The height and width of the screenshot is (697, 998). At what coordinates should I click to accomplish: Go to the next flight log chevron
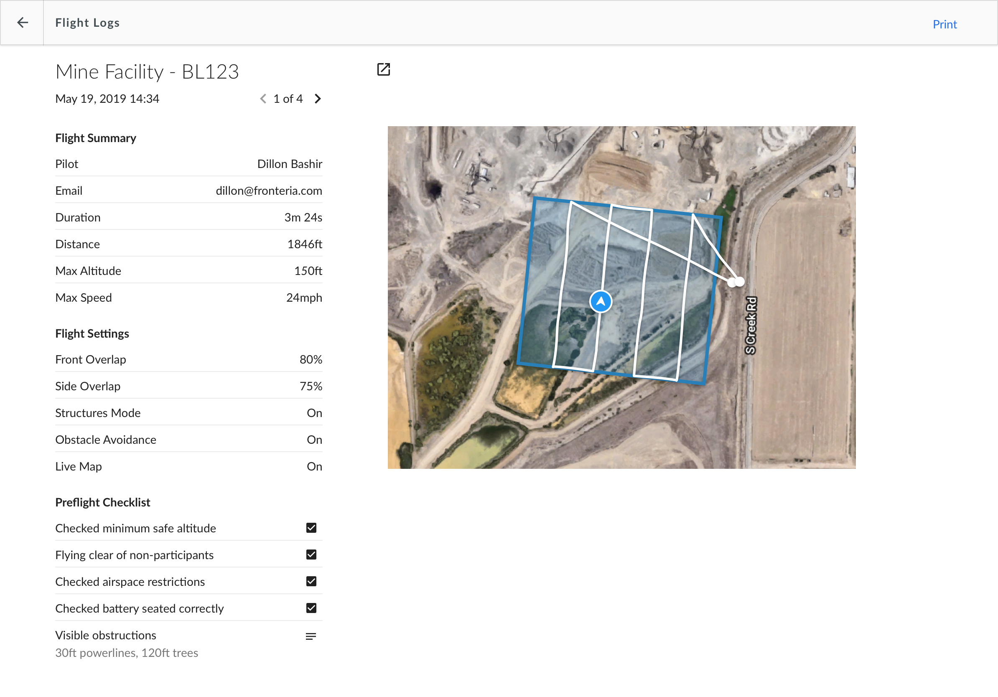(318, 99)
